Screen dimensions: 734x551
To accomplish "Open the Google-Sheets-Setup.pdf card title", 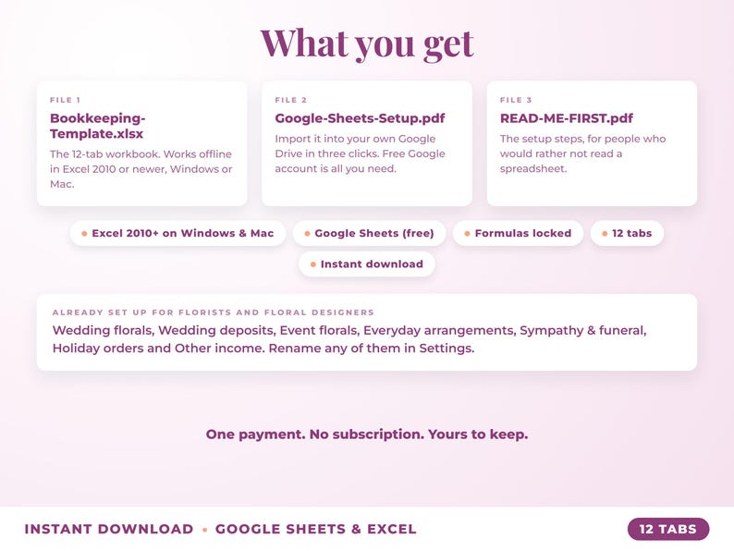I will [x=360, y=118].
